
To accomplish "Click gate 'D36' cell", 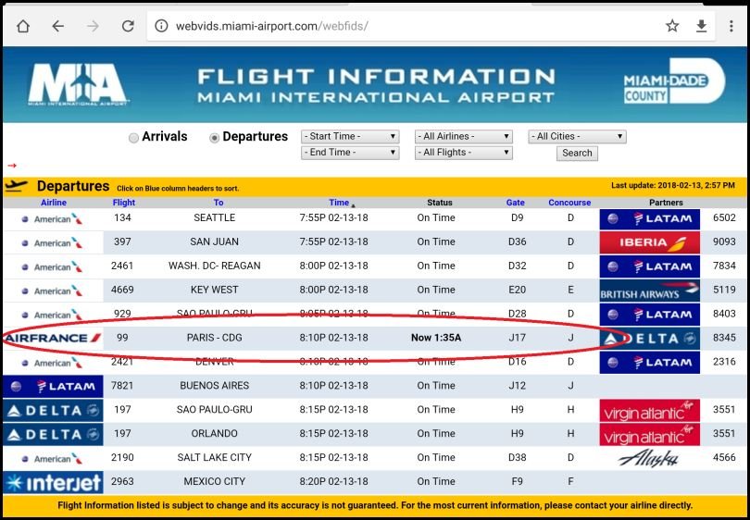I will coord(517,241).
